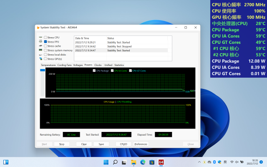Click the CPU Usage graph legend label
This screenshot has width=267, height=167.
click(109, 102)
